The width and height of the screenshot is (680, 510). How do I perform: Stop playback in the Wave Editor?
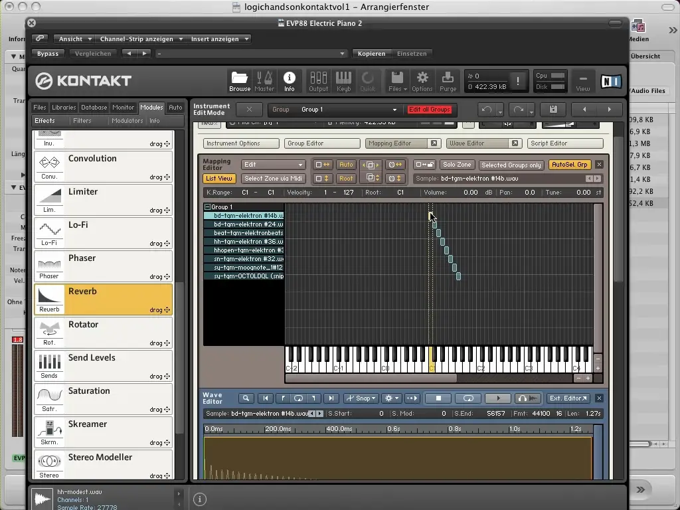[438, 398]
